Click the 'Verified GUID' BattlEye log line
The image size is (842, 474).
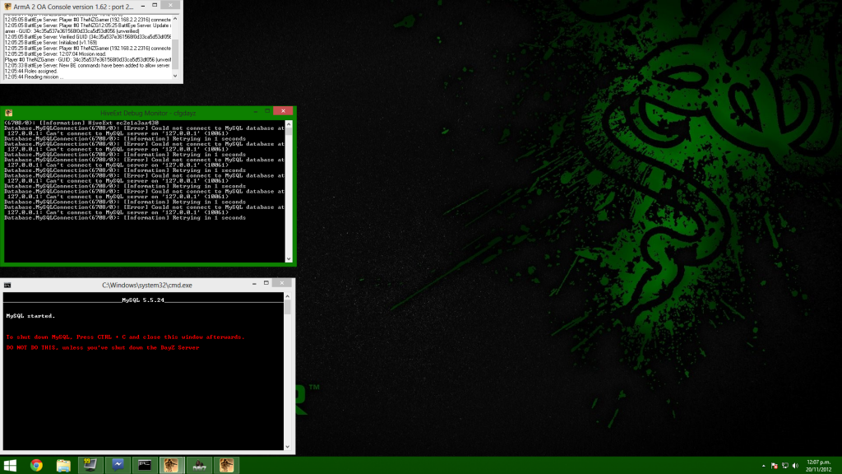click(x=88, y=36)
